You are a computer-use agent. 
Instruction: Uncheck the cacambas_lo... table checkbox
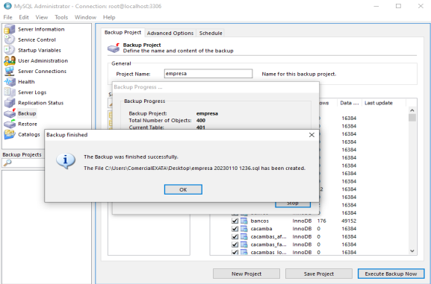tap(235, 252)
